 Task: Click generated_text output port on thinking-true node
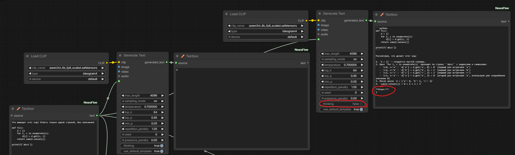167,62
